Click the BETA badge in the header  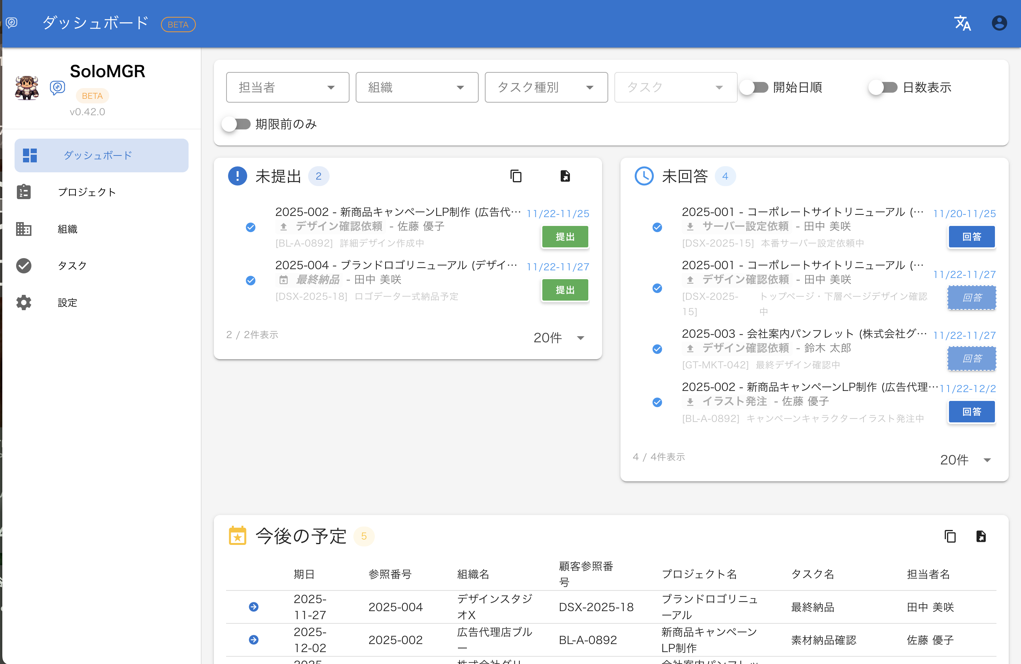click(178, 25)
